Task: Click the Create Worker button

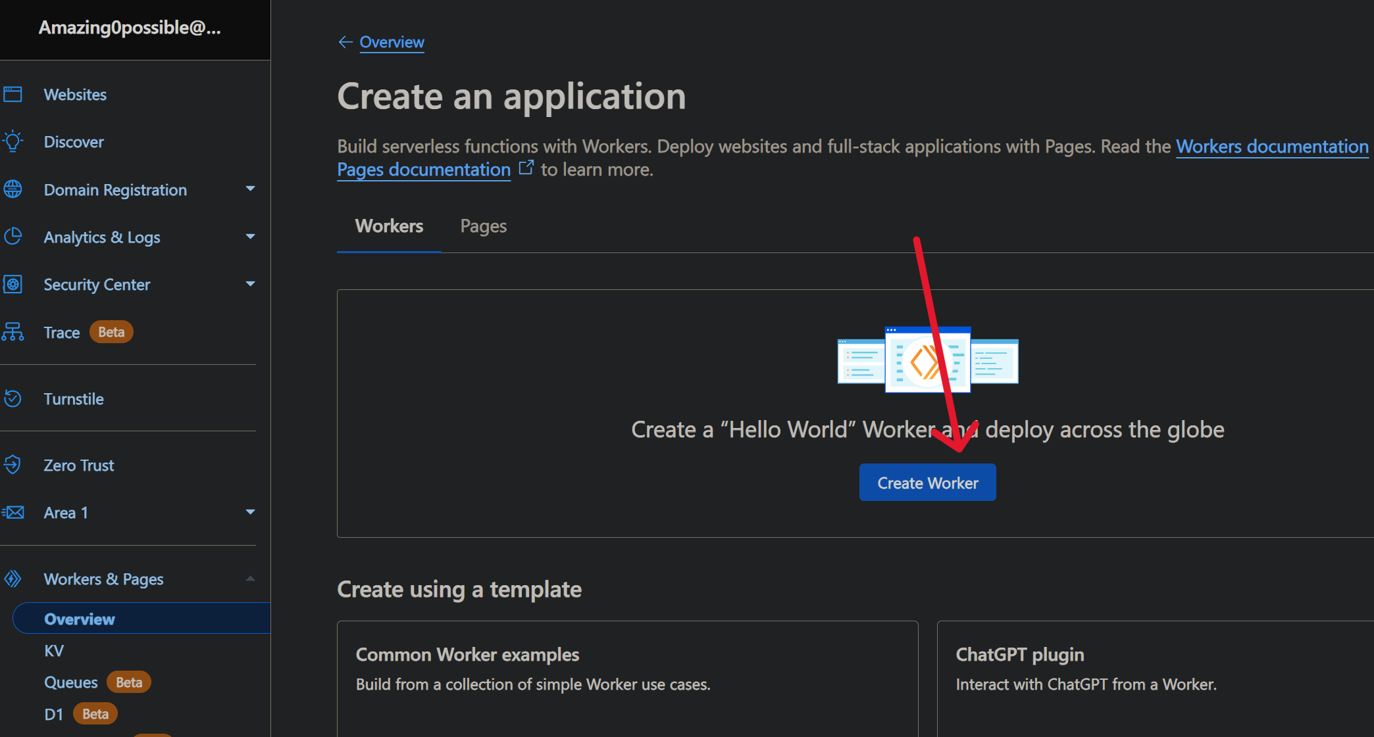Action: pyautogui.click(x=928, y=483)
